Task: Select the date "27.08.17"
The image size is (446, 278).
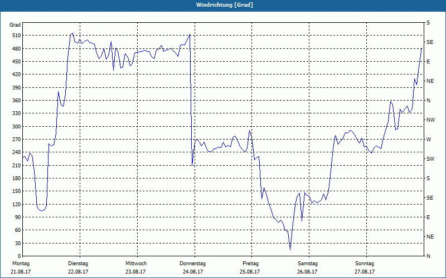Action: tap(365, 272)
